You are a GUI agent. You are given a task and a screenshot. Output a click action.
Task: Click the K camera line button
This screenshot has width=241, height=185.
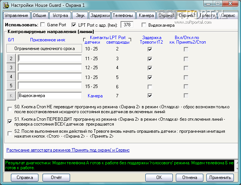pyautogui.click(x=11, y=96)
